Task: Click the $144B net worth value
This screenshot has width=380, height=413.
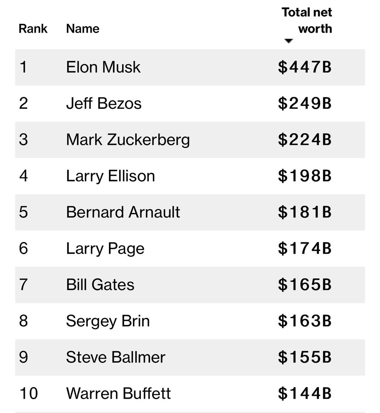Action: tap(305, 393)
